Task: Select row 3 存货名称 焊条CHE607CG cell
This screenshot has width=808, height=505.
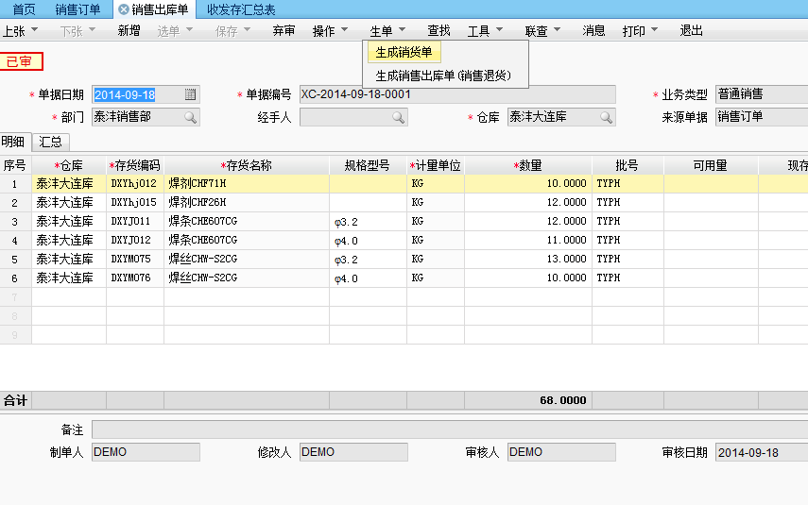Action: pyautogui.click(x=246, y=222)
